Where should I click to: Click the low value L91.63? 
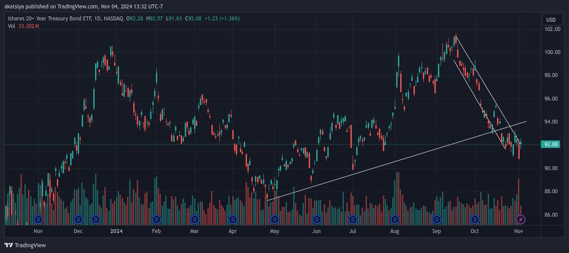pyautogui.click(x=173, y=18)
